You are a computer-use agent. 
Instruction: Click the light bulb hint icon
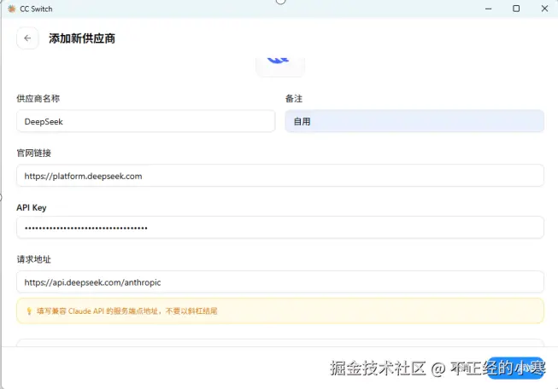click(x=29, y=311)
